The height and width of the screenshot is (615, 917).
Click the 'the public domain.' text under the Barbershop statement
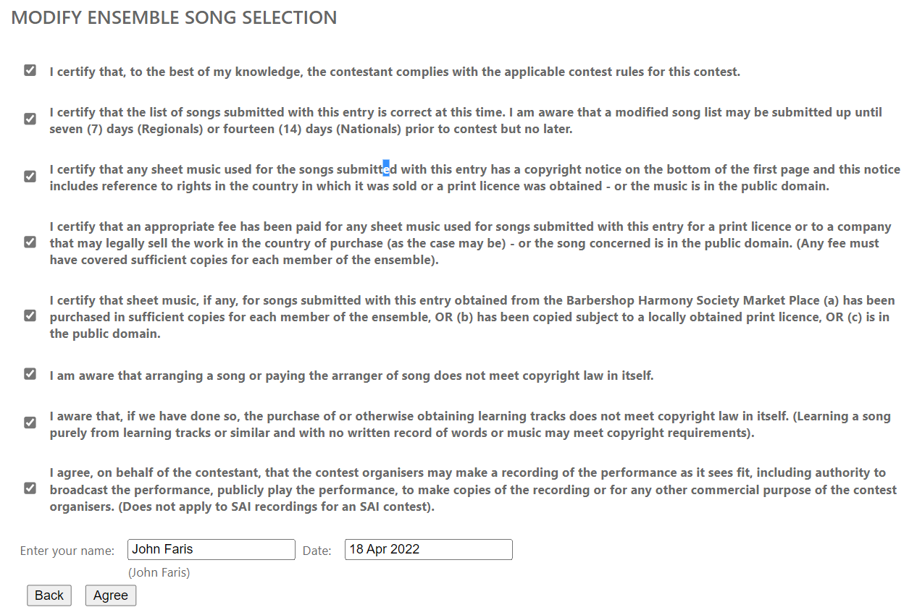[105, 334]
